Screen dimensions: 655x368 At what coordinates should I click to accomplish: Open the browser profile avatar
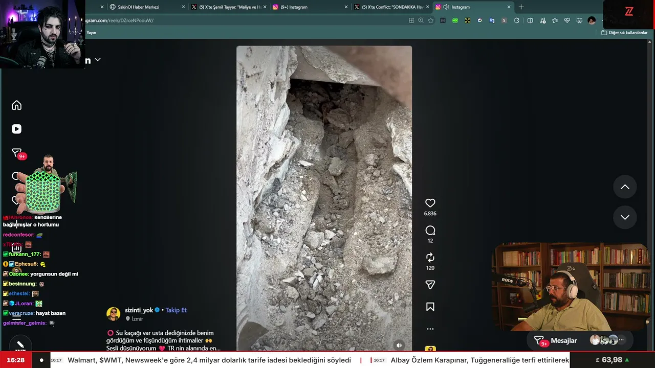coord(592,20)
